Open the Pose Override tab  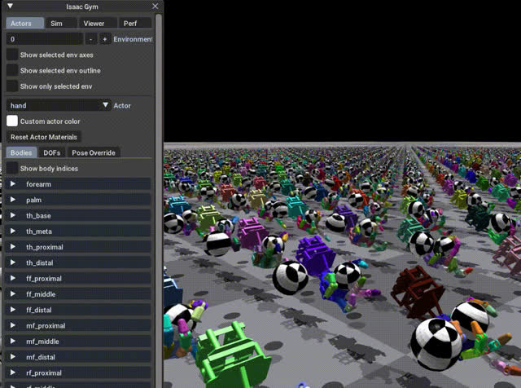tap(94, 152)
